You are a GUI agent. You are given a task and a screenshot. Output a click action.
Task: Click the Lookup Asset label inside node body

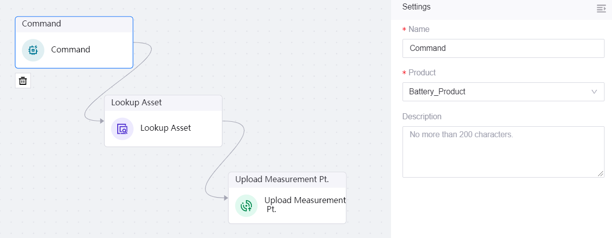[x=166, y=128]
